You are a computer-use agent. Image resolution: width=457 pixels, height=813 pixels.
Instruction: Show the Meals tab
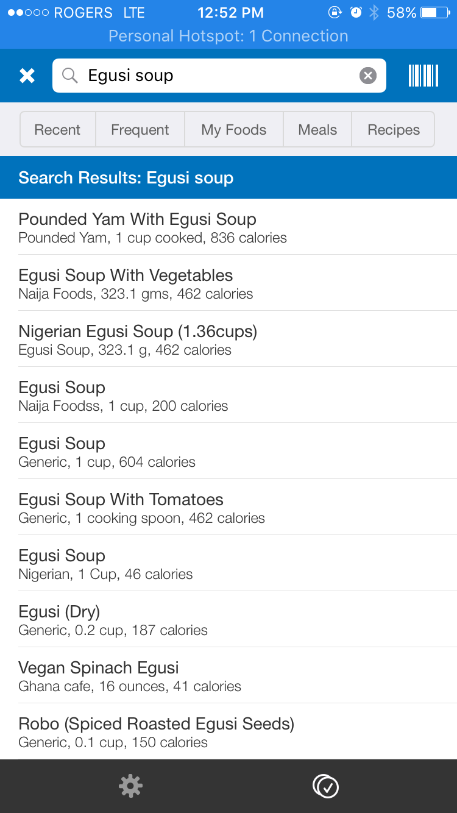click(317, 129)
